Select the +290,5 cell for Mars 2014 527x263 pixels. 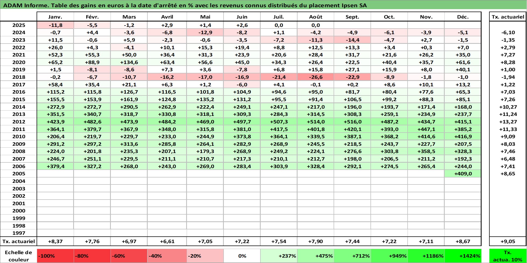[x=129, y=107]
